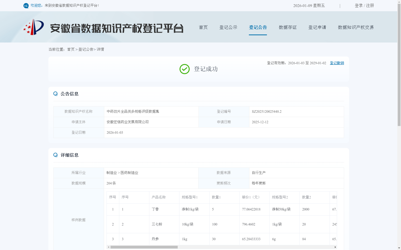Open the 首页 navigation menu
Image resolution: width=401 pixels, height=250 pixels.
[203, 27]
